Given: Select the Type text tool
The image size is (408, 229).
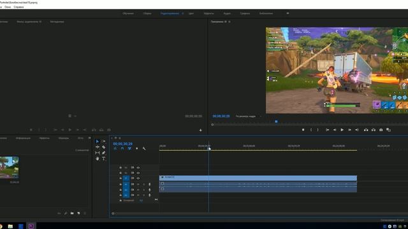Looking at the screenshot, I should click(x=103, y=158).
